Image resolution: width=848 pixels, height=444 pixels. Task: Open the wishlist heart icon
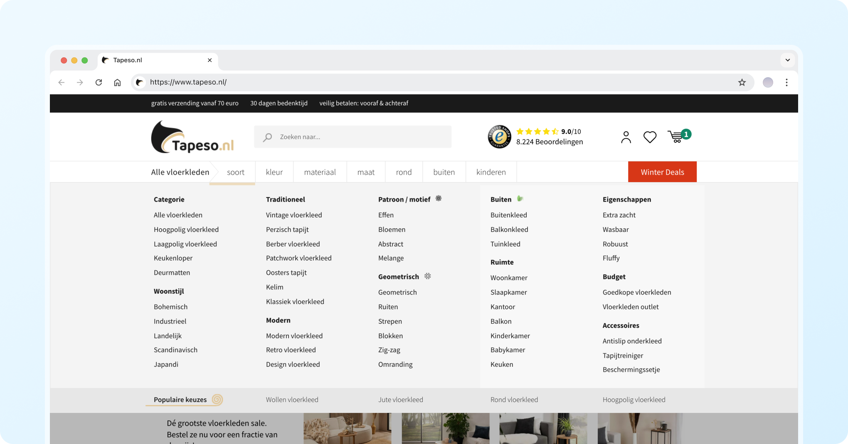click(x=650, y=137)
